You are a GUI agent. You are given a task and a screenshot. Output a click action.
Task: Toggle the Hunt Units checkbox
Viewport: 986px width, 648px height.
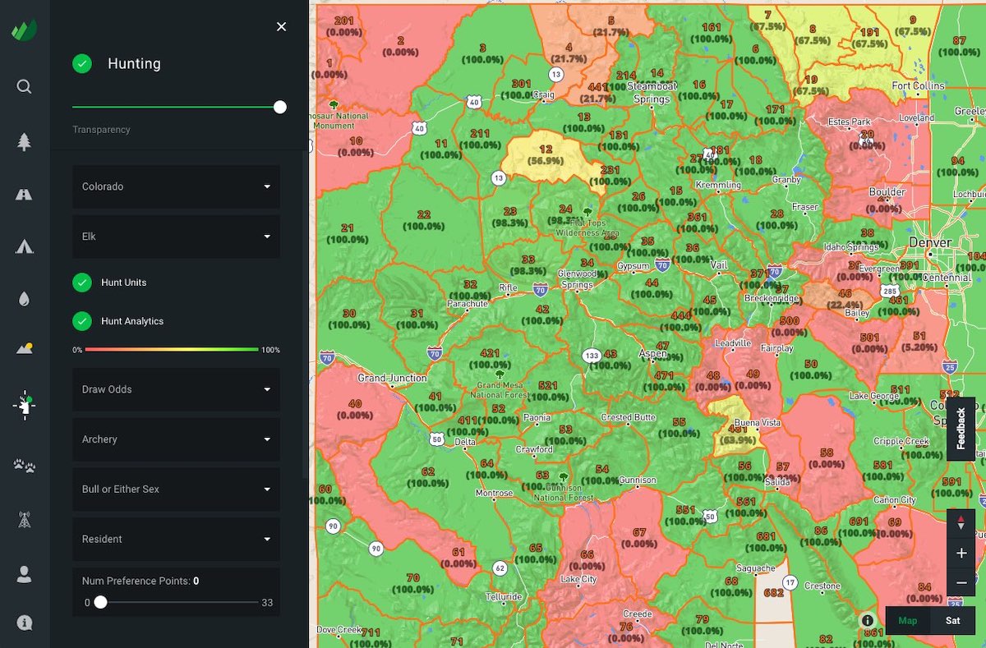tap(82, 283)
